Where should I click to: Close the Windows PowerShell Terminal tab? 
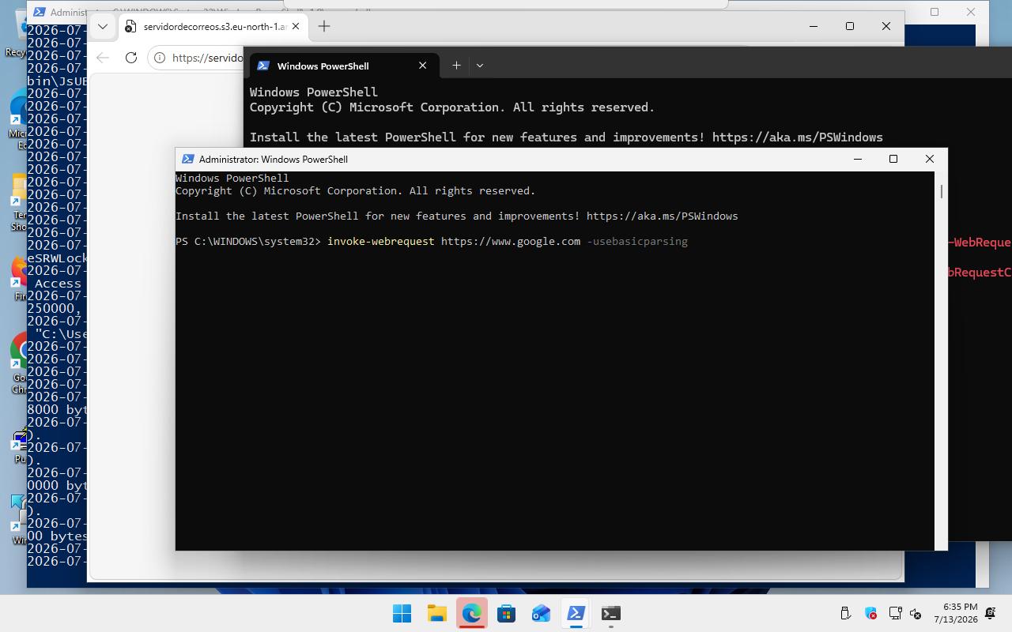[422, 66]
